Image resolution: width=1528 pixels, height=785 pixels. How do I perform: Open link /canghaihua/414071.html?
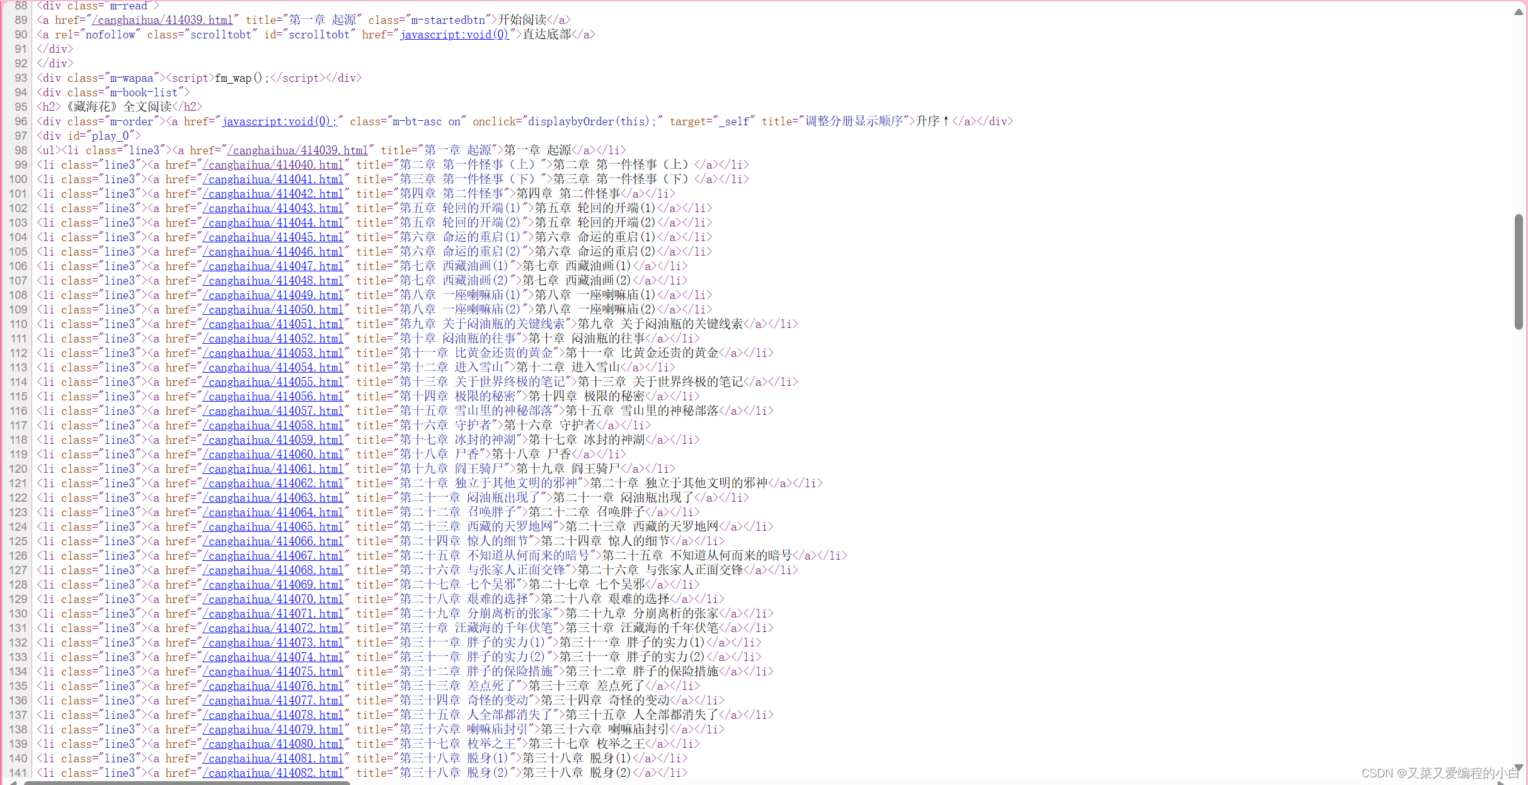273,614
